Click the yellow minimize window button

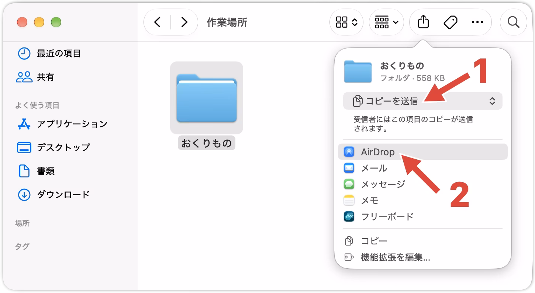[39, 22]
